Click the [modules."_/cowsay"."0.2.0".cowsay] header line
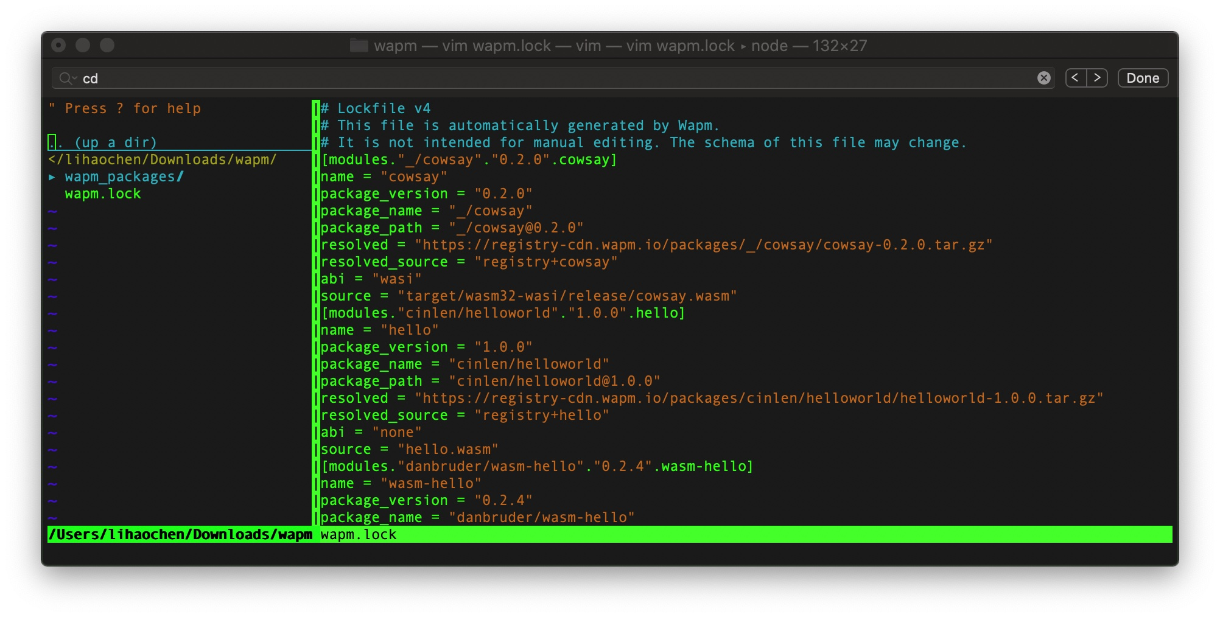The width and height of the screenshot is (1220, 617). 469,159
